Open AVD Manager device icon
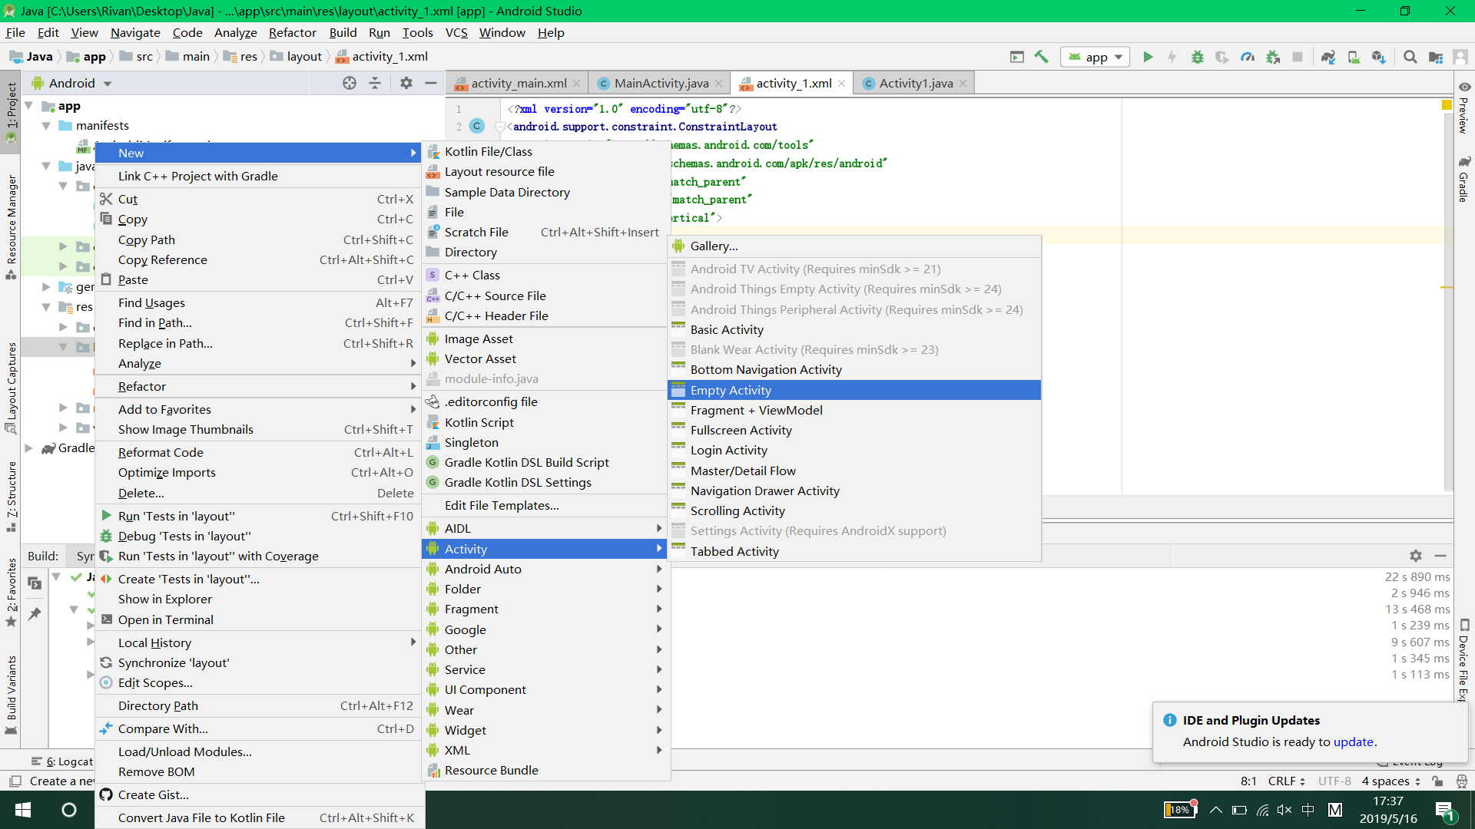This screenshot has width=1475, height=829. (1354, 57)
